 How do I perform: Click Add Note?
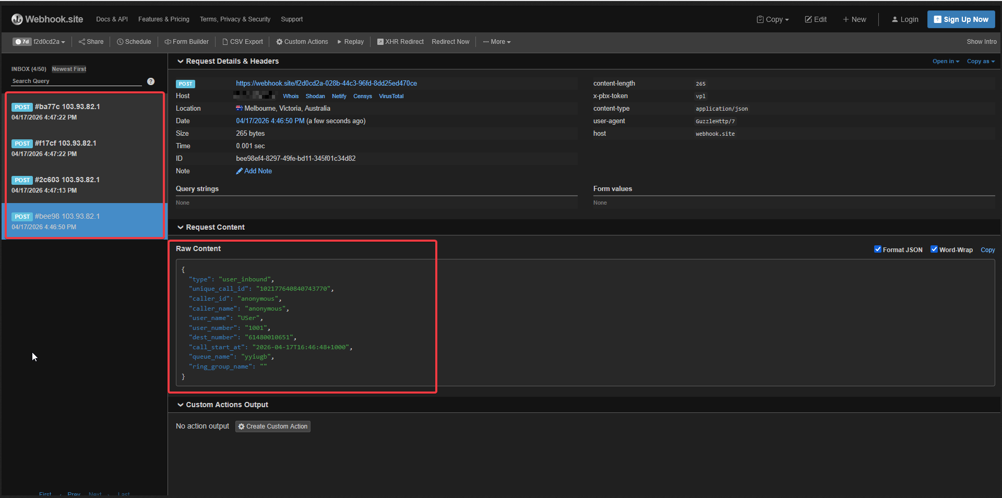[x=254, y=171]
